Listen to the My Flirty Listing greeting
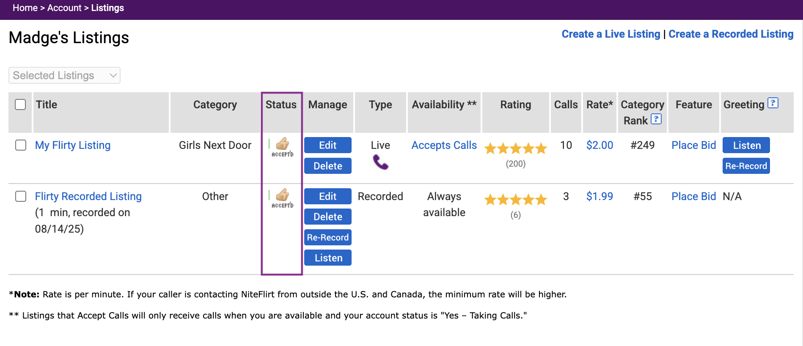 tap(746, 145)
